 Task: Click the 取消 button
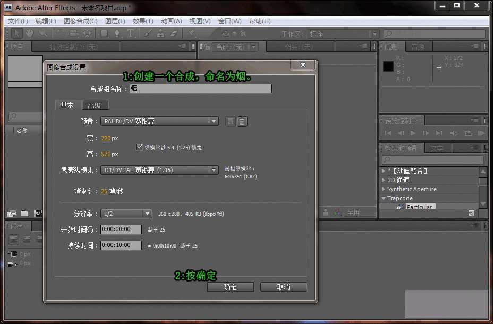(284, 287)
